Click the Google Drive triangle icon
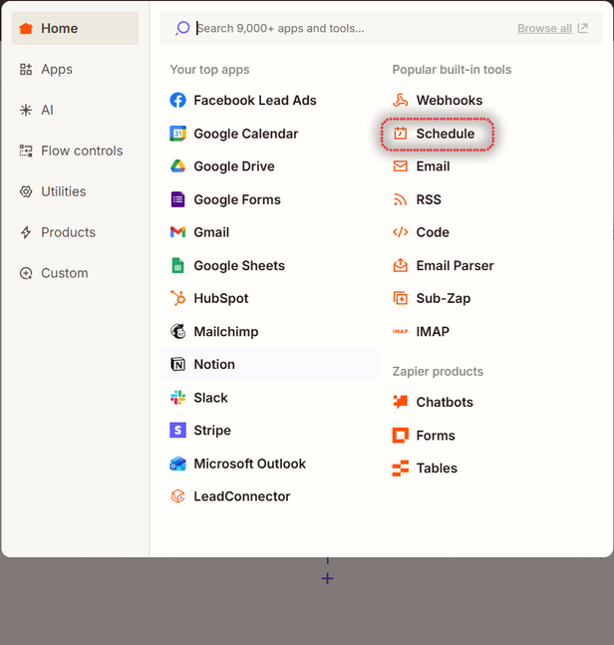 click(177, 166)
